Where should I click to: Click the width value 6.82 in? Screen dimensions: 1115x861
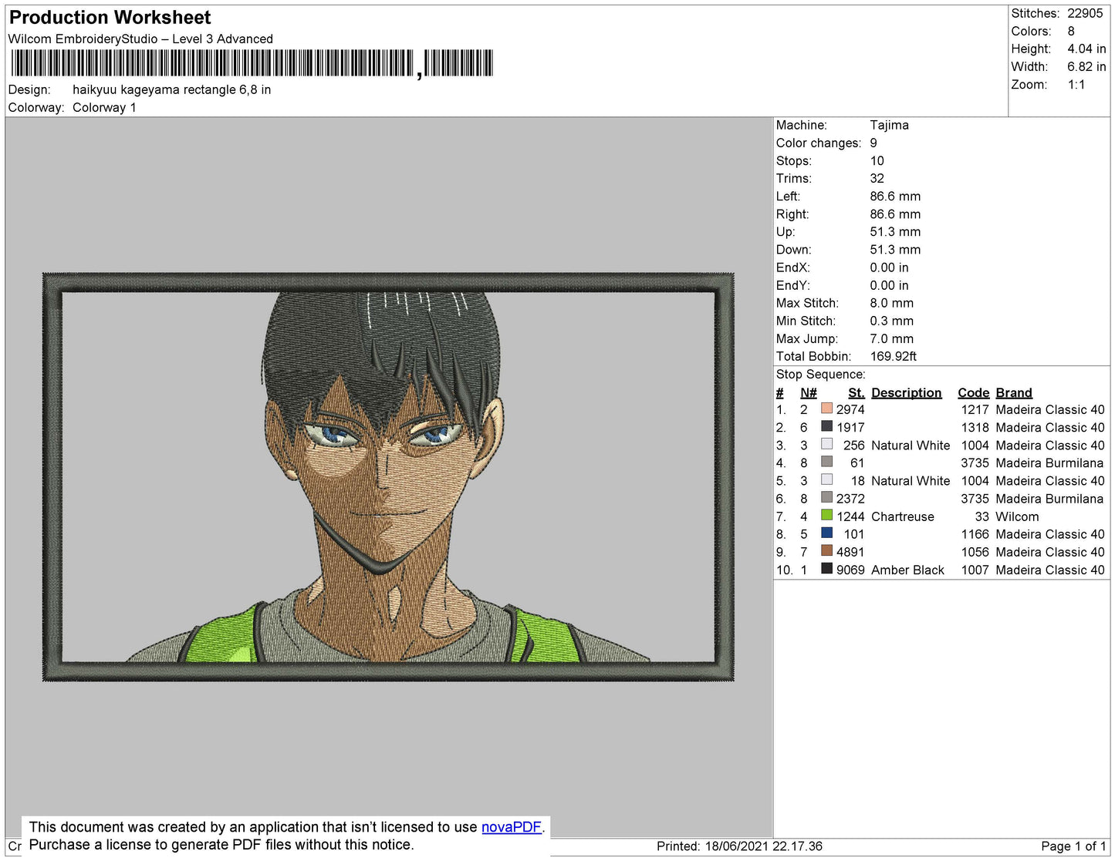coord(1086,66)
